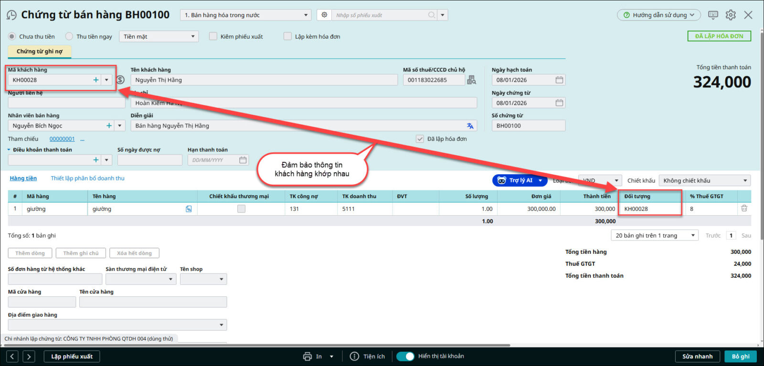This screenshot has height=366, width=764.
Task: Check the Lập kèm hóa đơn checkbox
Action: [x=287, y=36]
